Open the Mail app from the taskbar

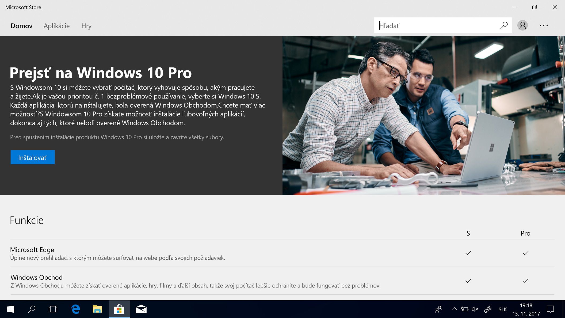[141, 309]
